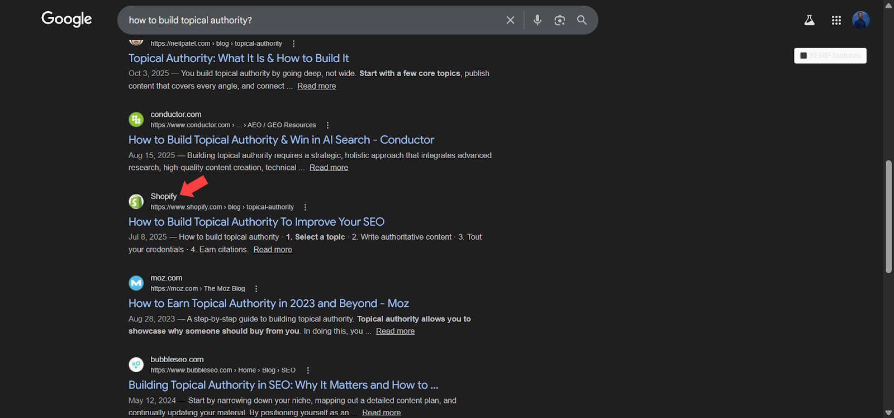The height and width of the screenshot is (418, 894).
Task: Open 'How to Earn Topical Authority in 2023 and Beyond'
Action: 269,303
